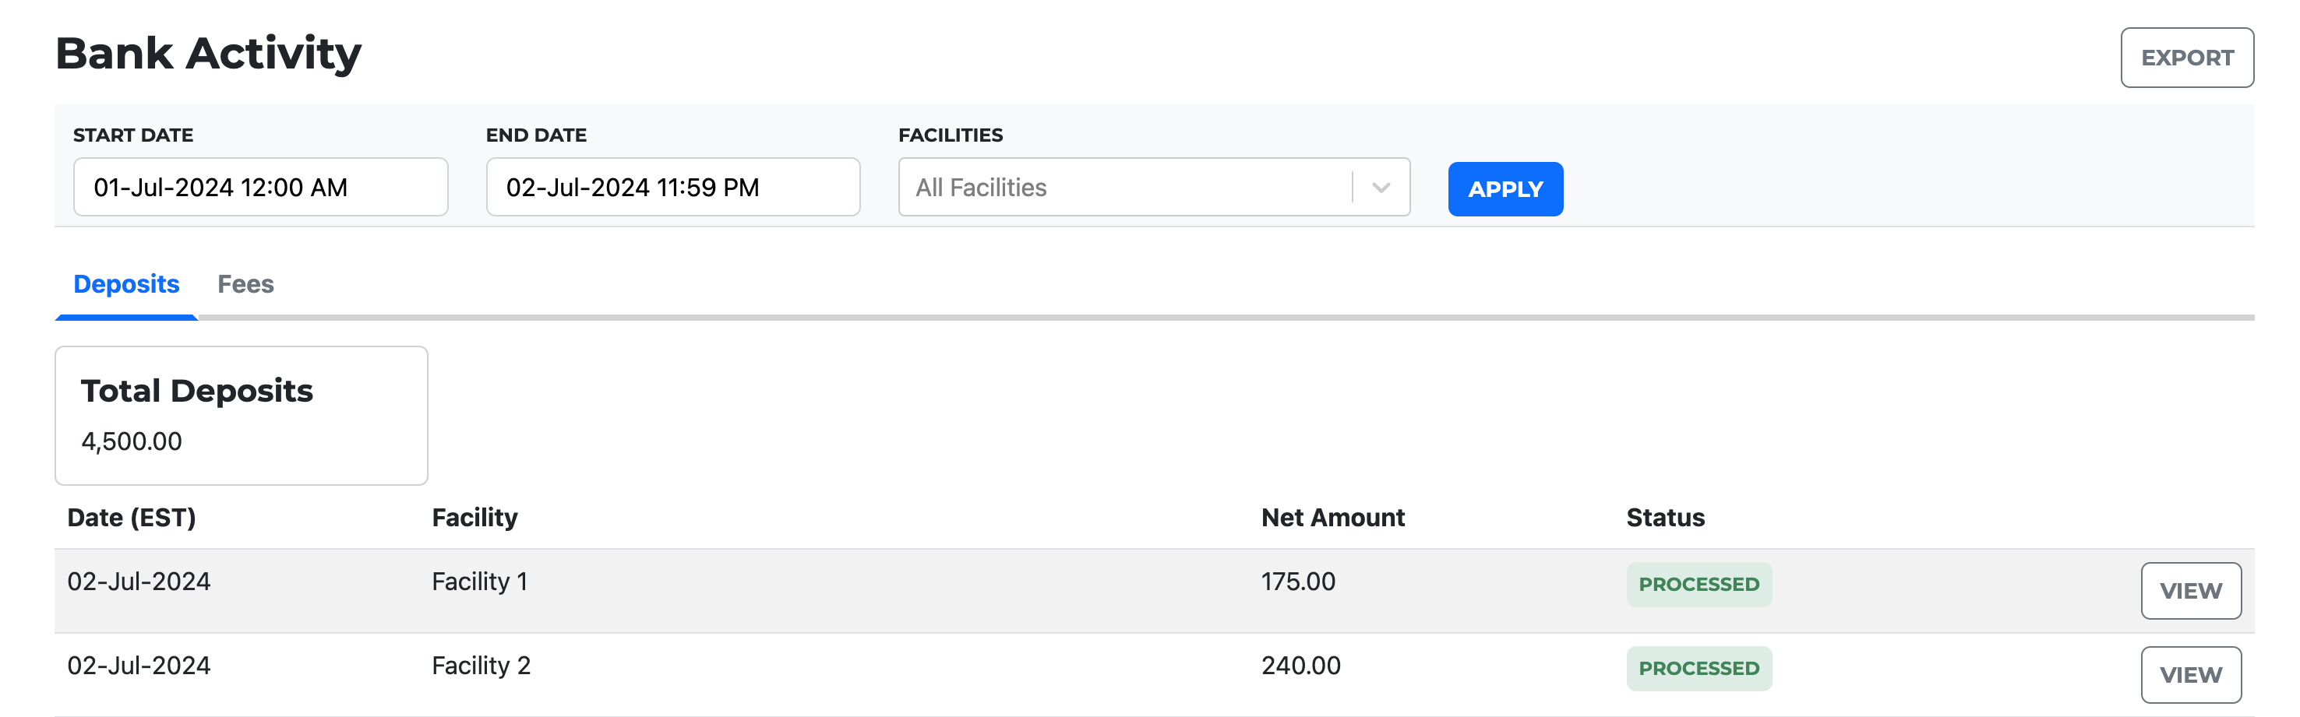View the Facility 2 deposit
Screen dimensions: 2300x717
(x=2190, y=674)
